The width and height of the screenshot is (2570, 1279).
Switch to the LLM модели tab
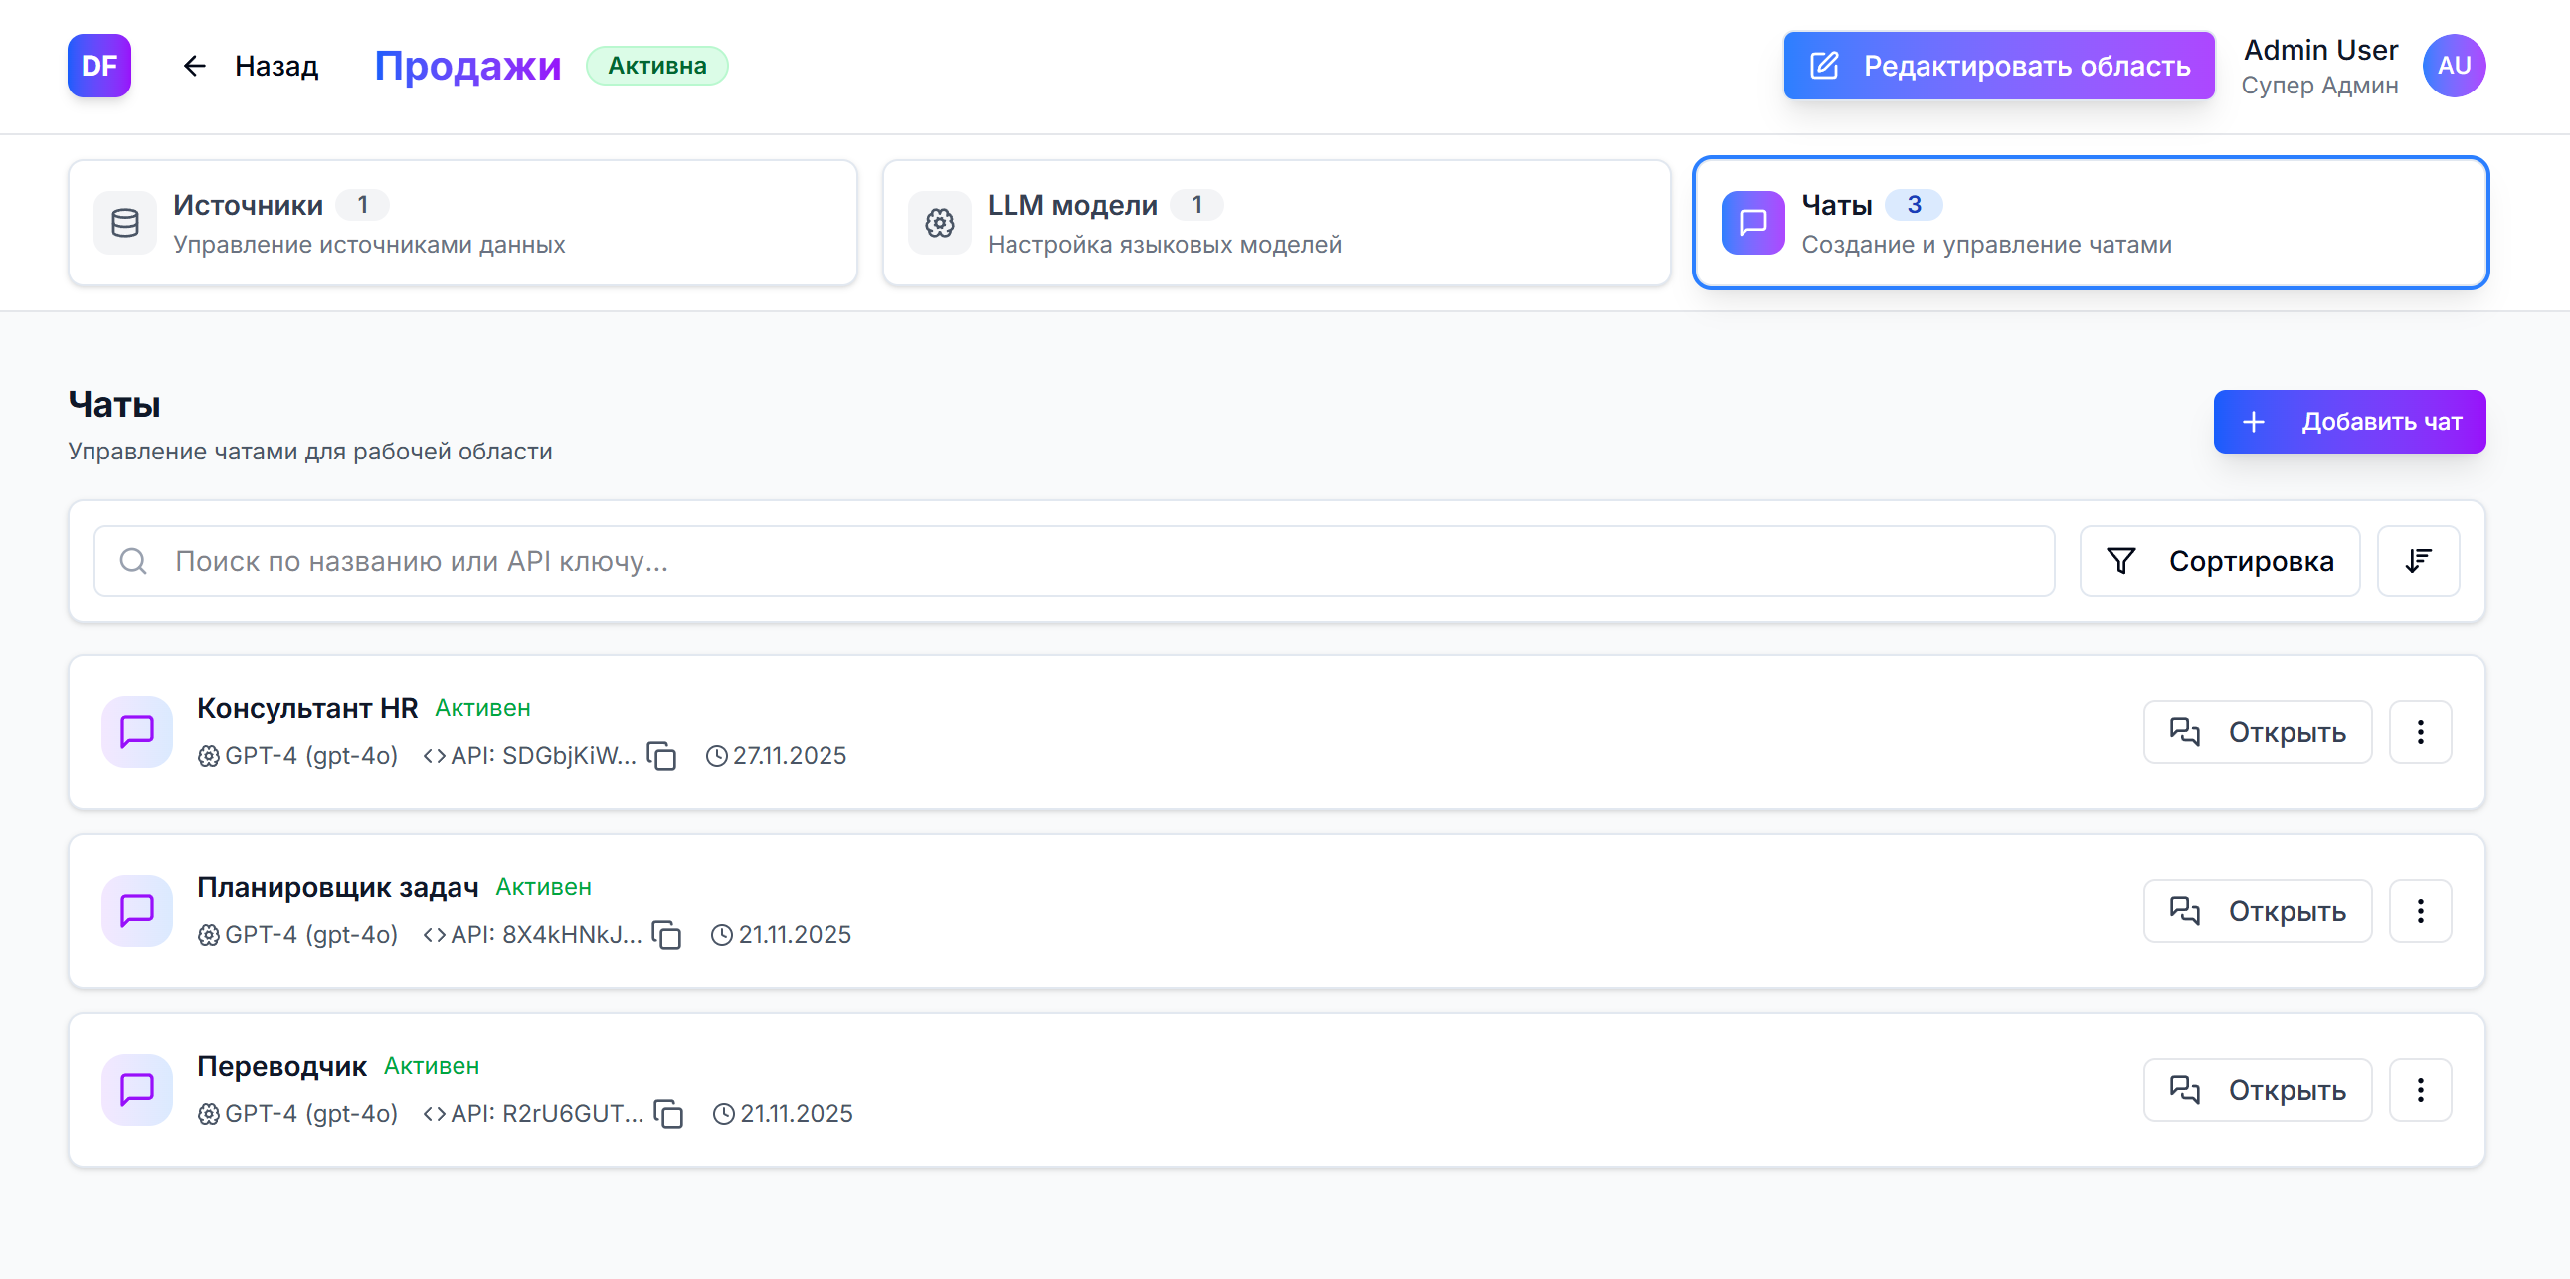point(1275,224)
